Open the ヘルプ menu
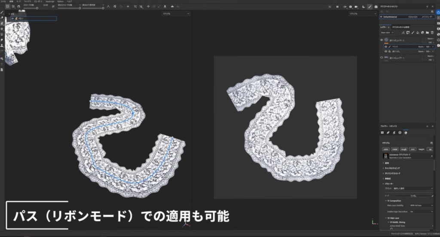The height and width of the screenshot is (237, 440). point(69,1)
